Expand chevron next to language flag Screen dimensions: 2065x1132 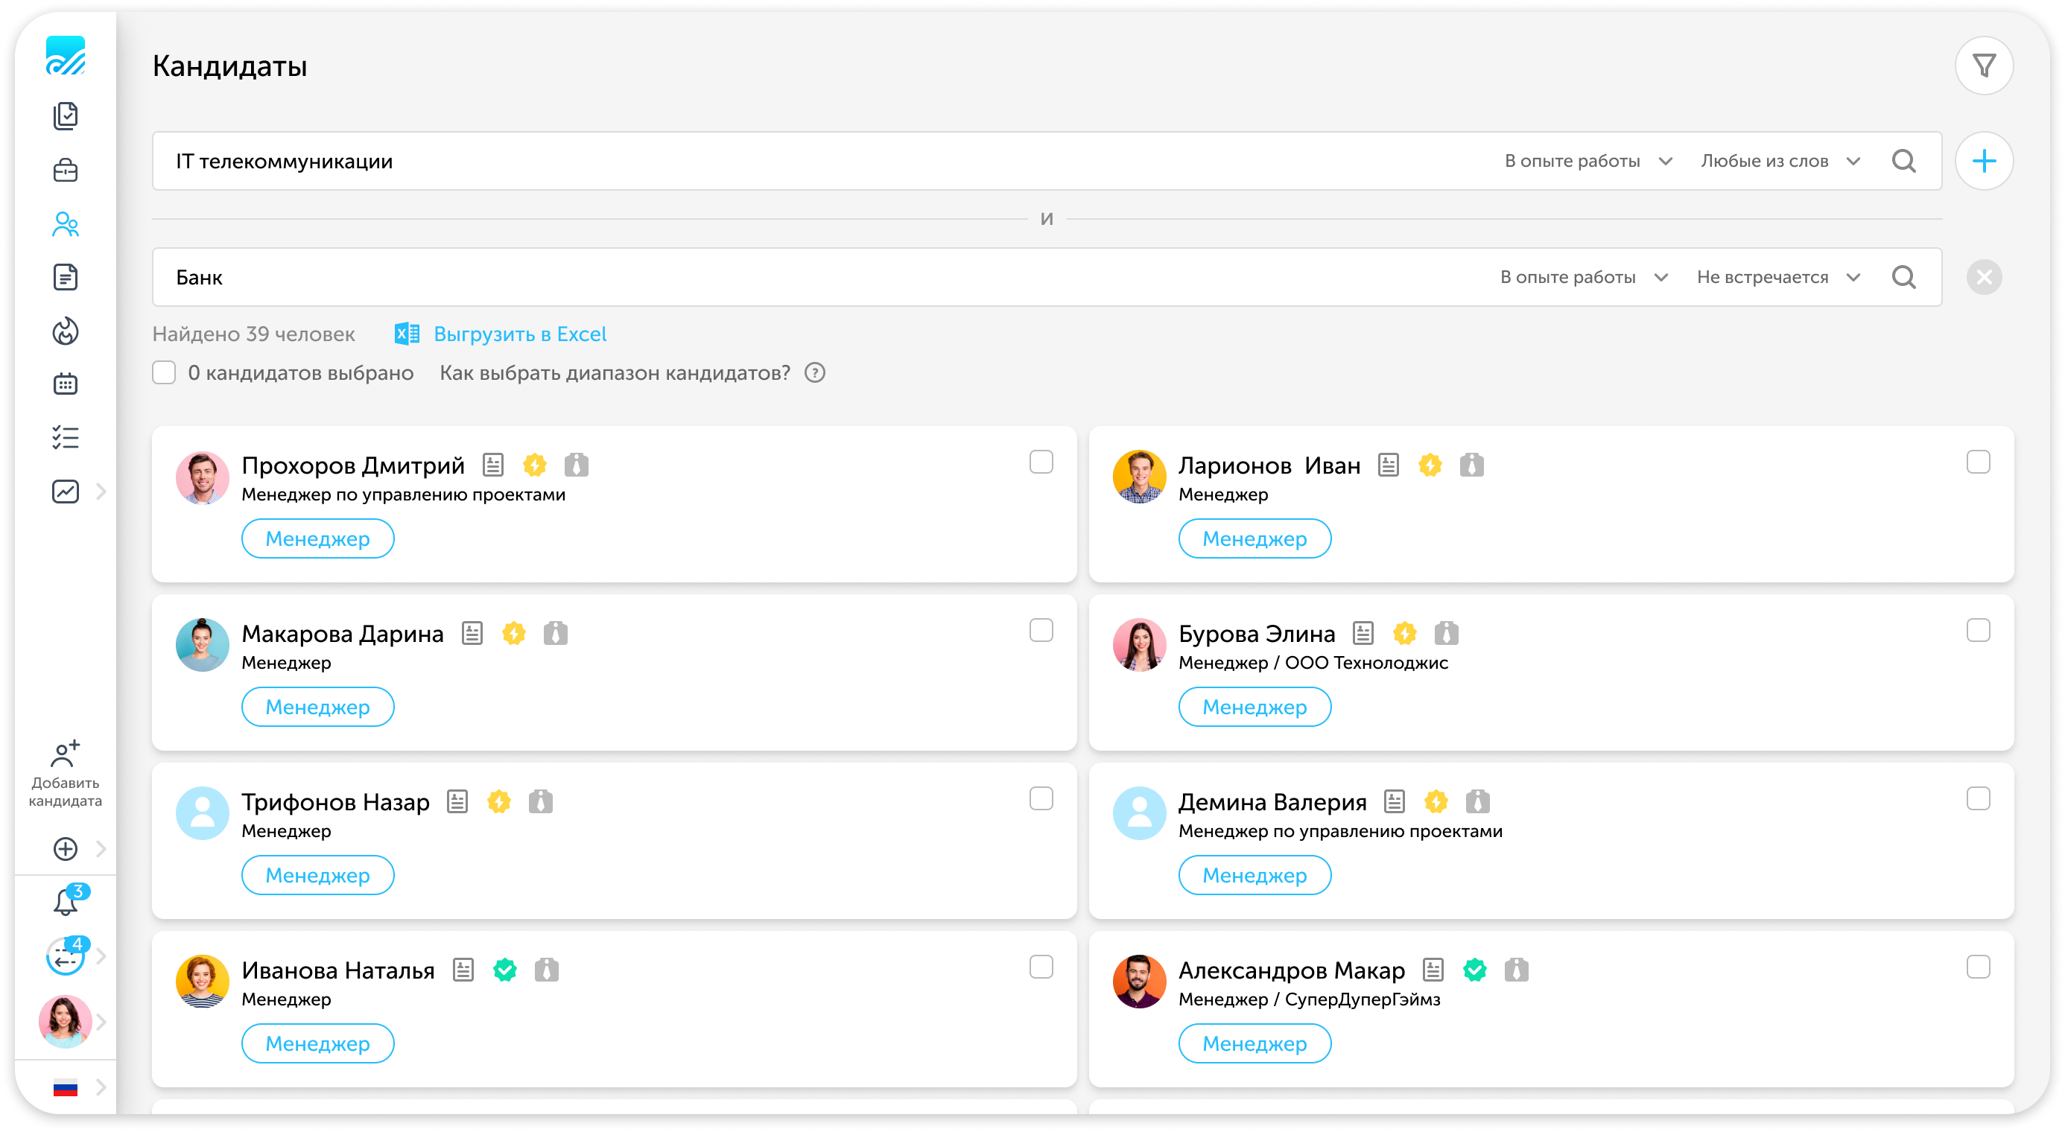pyautogui.click(x=102, y=1088)
